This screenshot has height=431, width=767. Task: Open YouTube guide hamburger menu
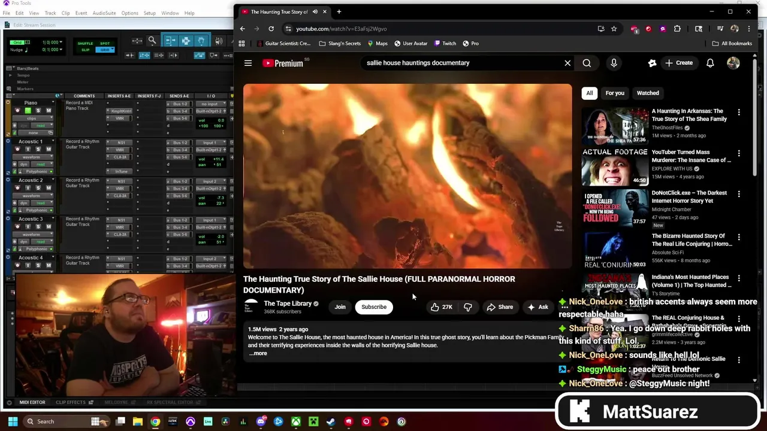pyautogui.click(x=248, y=63)
